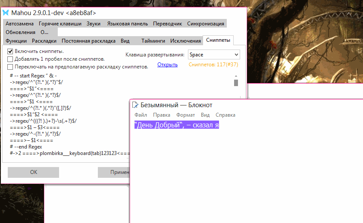This screenshot has width=363, height=223.
Task: Open the О... tab
Action: click(44, 32)
